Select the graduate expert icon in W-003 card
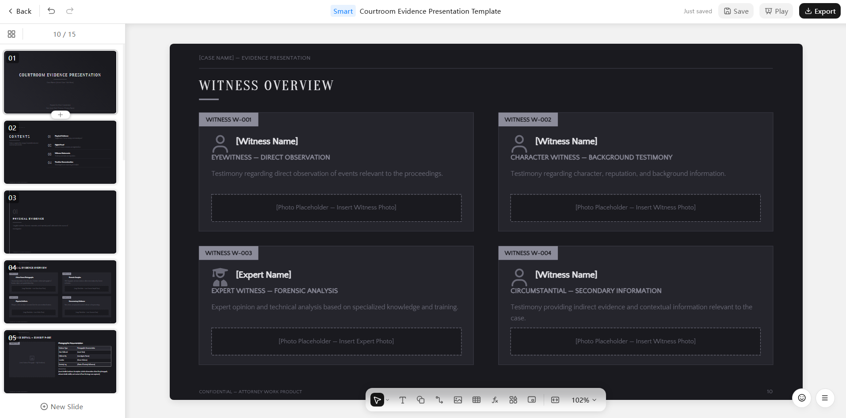Viewport: 846px width, 418px height. 220,277
